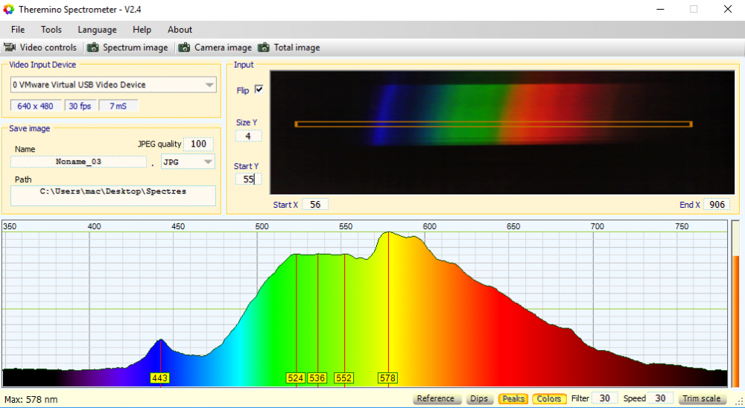The width and height of the screenshot is (745, 408).
Task: Click the 524 peak label
Action: click(x=296, y=378)
